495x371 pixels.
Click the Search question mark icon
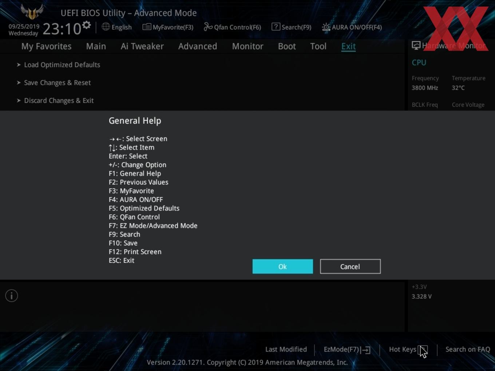tap(276, 27)
